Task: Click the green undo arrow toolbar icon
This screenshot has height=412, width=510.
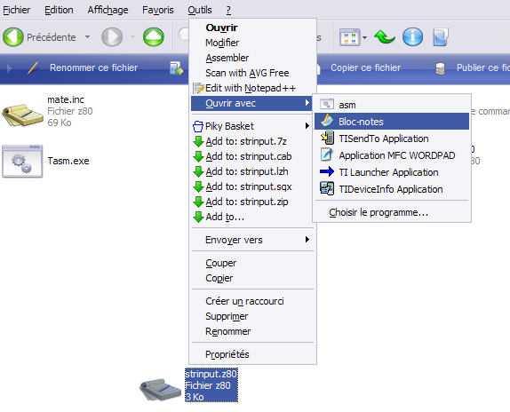Action: click(385, 36)
